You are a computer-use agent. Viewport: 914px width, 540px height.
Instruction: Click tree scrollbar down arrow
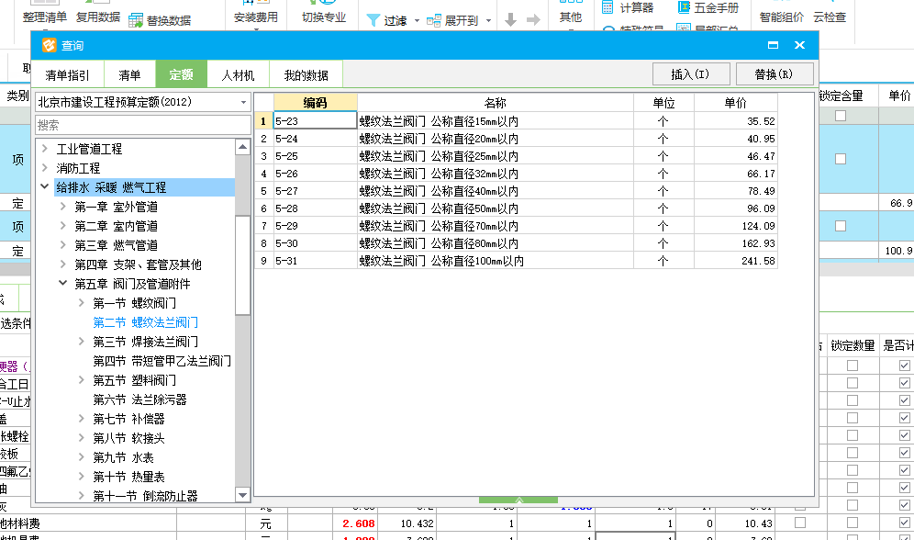(242, 494)
